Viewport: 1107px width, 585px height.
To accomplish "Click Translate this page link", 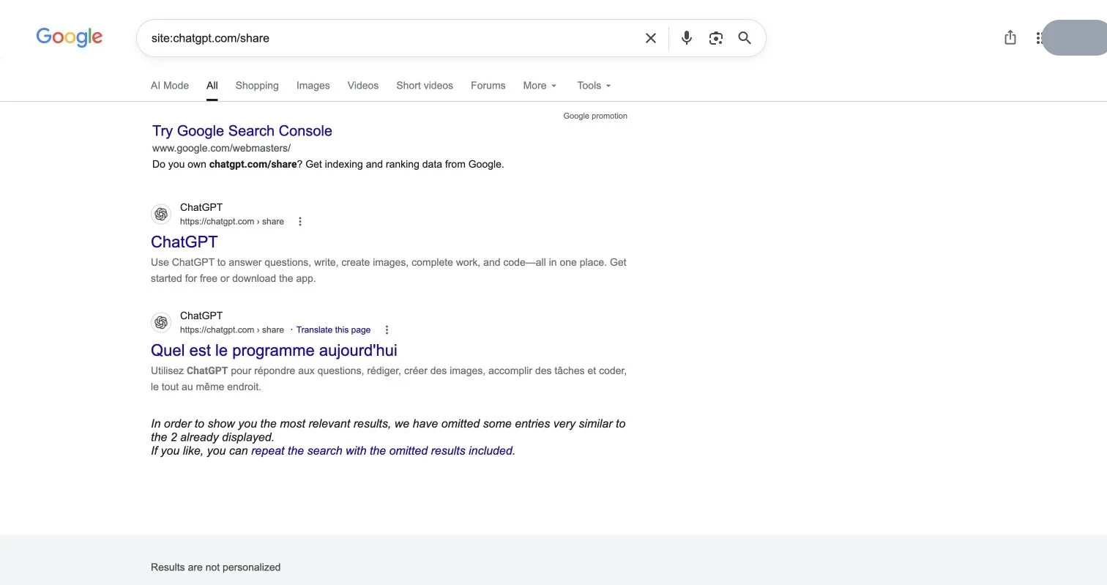I will 333,330.
